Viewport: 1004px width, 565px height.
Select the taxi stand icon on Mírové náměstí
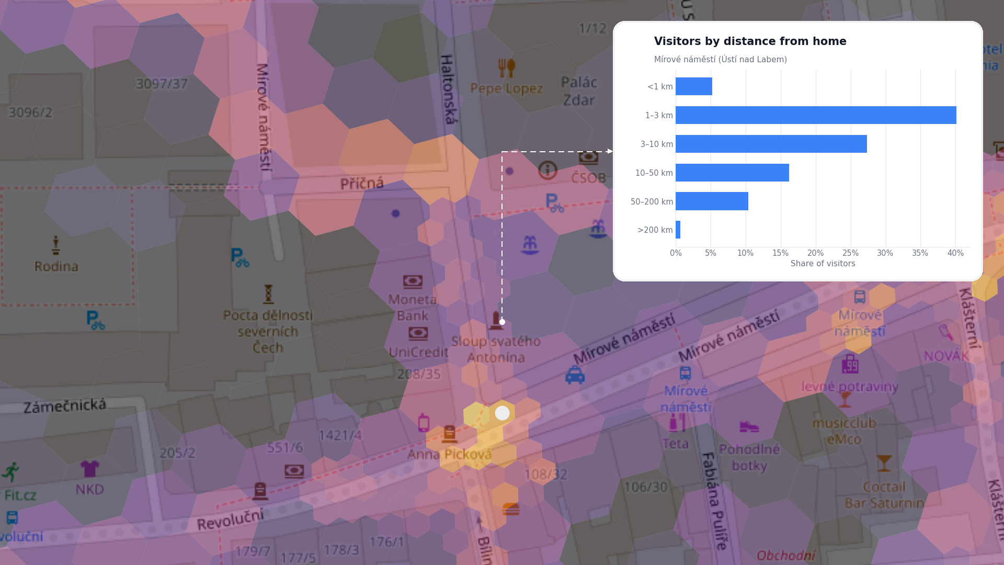[575, 375]
